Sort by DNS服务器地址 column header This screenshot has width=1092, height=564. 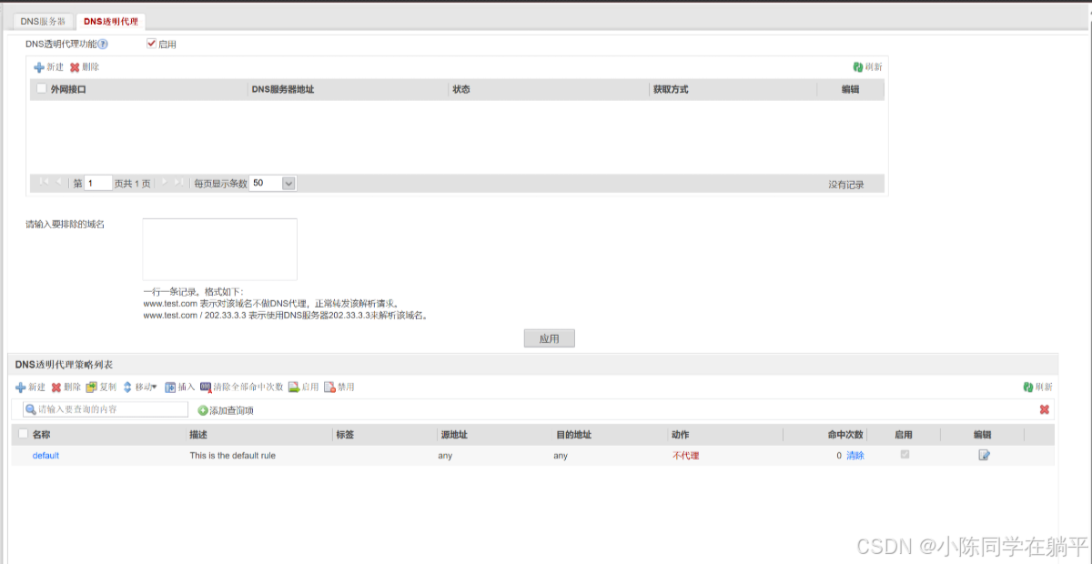point(283,90)
